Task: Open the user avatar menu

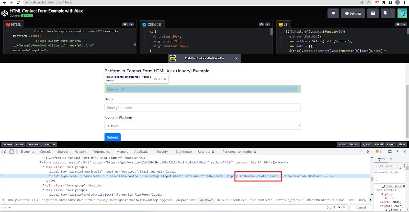Action: click(x=402, y=13)
